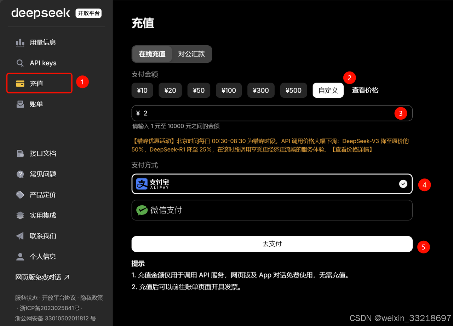Choose the ¥50 amount option
The image size is (453, 326).
click(199, 90)
